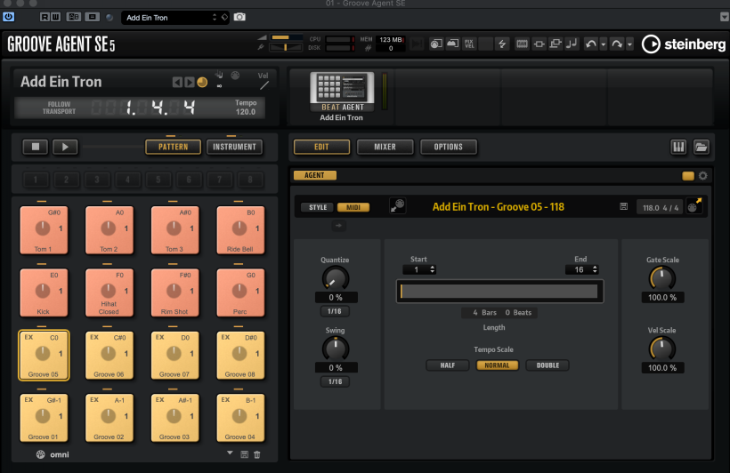Click the MIDI import icon beside the MIDI button
The width and height of the screenshot is (730, 473).
pos(398,205)
